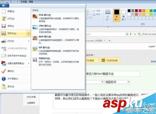Image resolution: width=156 pixels, height=114 pixels.
Task: Select the 颜色 1 foreground color button
Action: [x=117, y=15]
